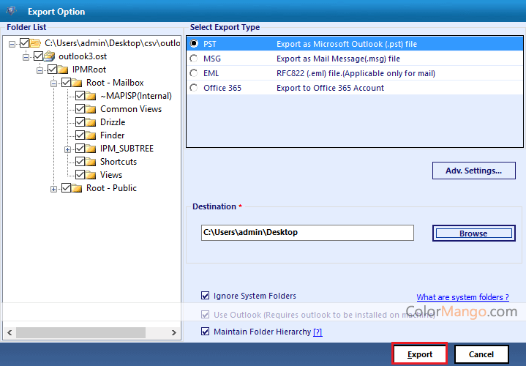This screenshot has height=366, width=526.
Task: Click the Root - Public folder icon
Action: coord(78,188)
